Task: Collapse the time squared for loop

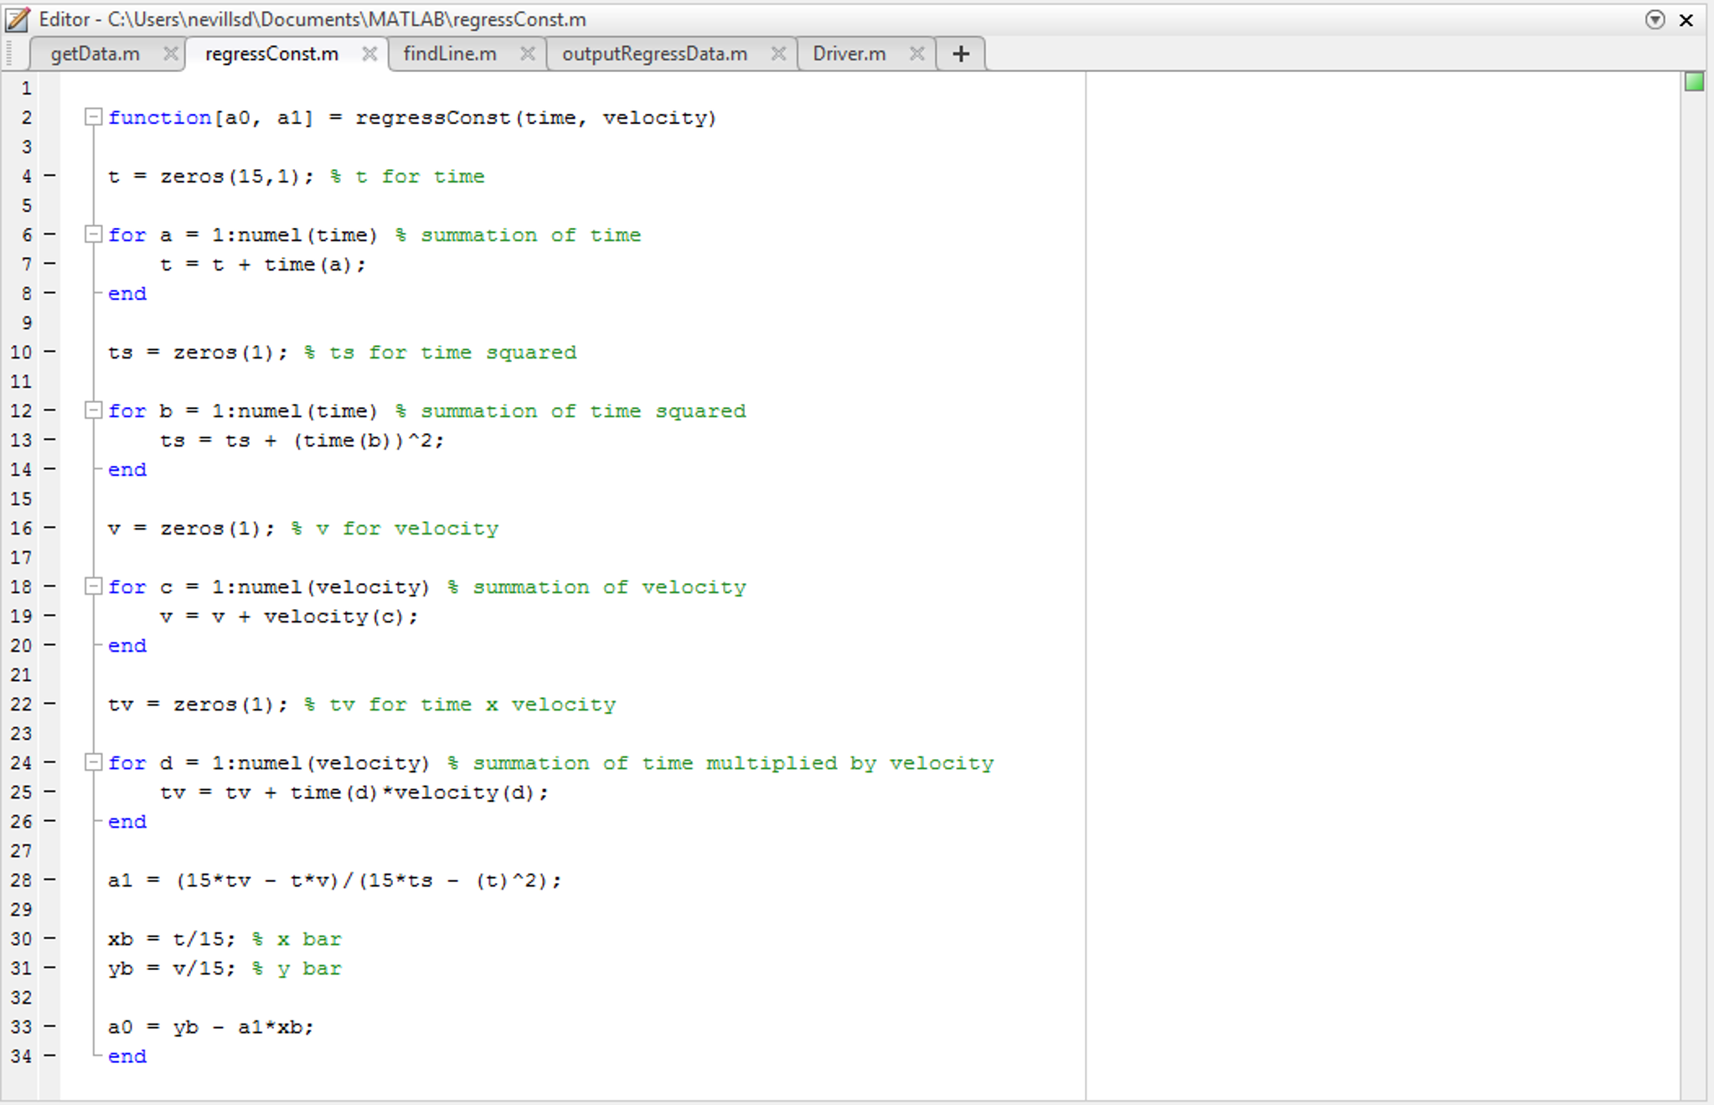Action: 92,411
